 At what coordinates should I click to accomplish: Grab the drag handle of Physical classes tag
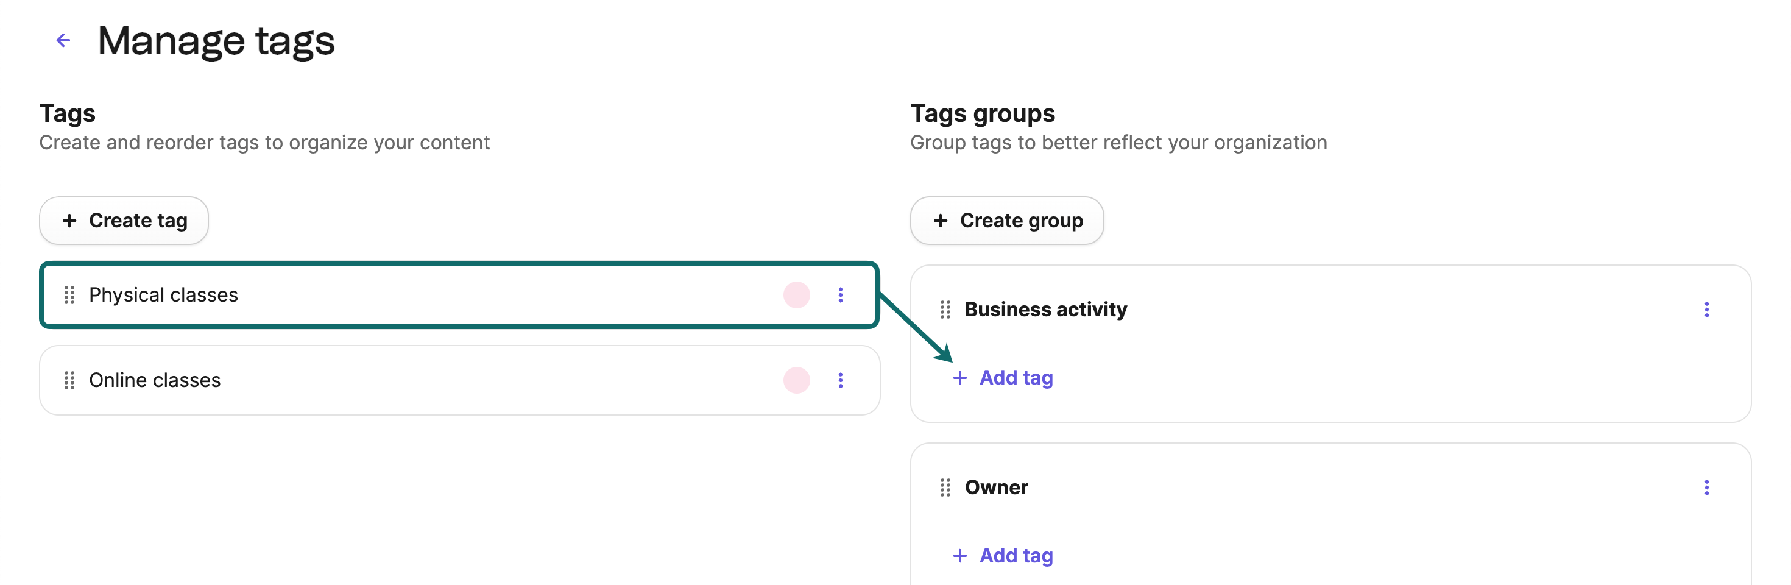(69, 295)
